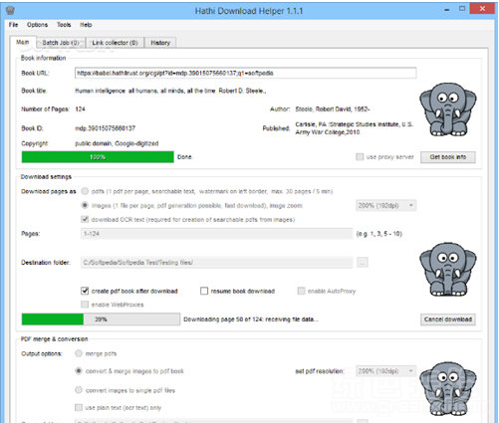Screen dimensions: 499x423
Task: Open the History tab
Action: pyautogui.click(x=160, y=43)
